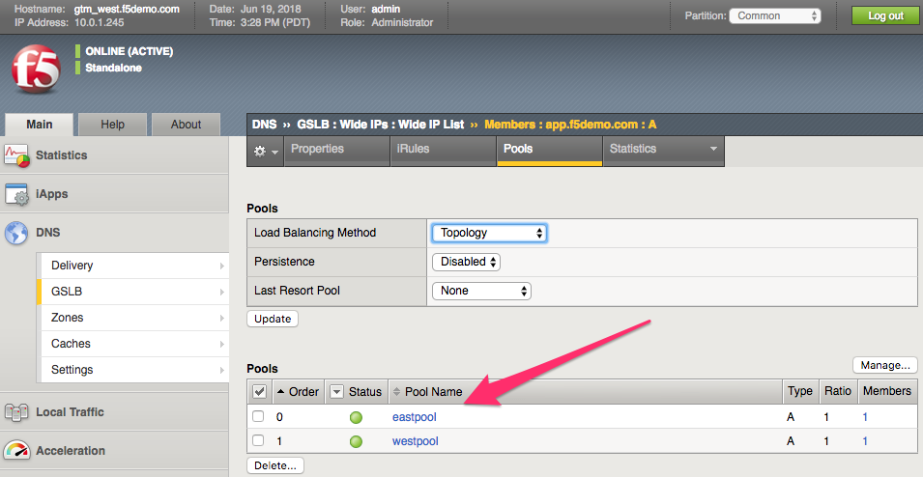Click the DNS globe icon
Screen dimensions: 923x477
tap(16, 233)
